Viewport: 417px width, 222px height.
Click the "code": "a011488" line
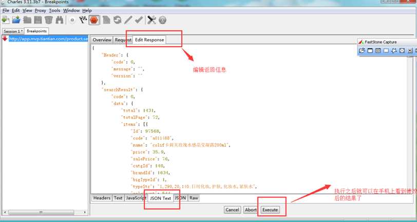pyautogui.click(x=152, y=138)
